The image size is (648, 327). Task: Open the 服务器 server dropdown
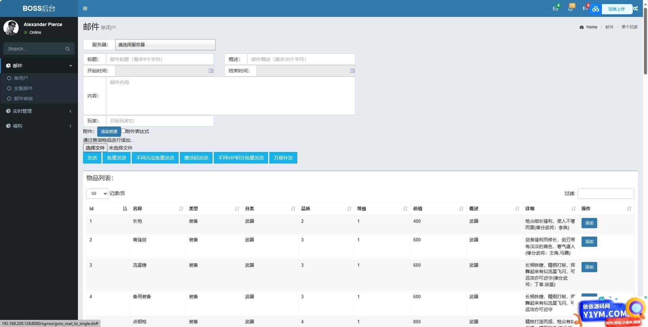coord(165,45)
